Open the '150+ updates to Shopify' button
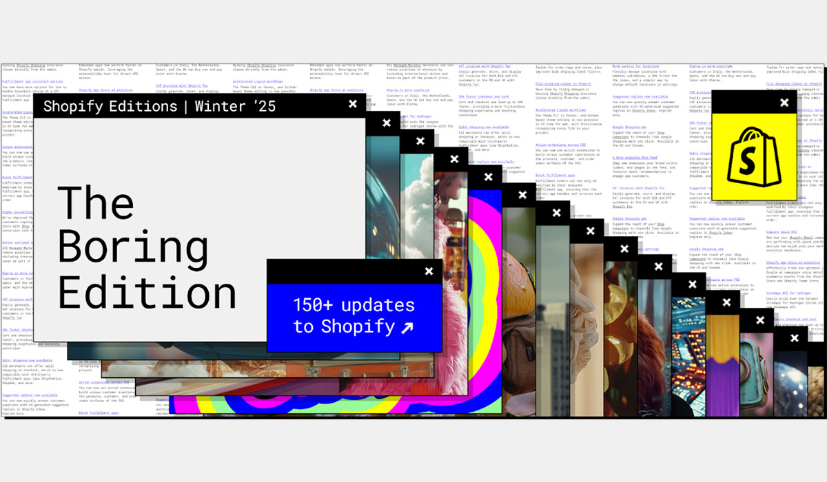 [x=354, y=316]
